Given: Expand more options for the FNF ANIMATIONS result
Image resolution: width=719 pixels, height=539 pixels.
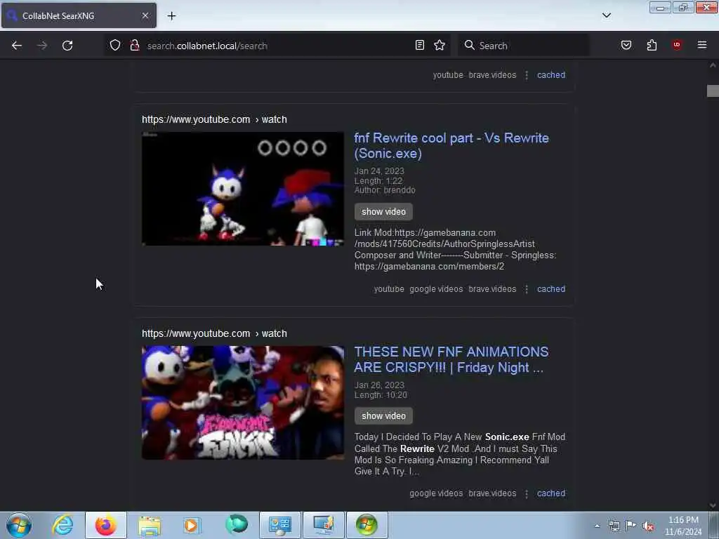Looking at the screenshot, I should [x=527, y=493].
